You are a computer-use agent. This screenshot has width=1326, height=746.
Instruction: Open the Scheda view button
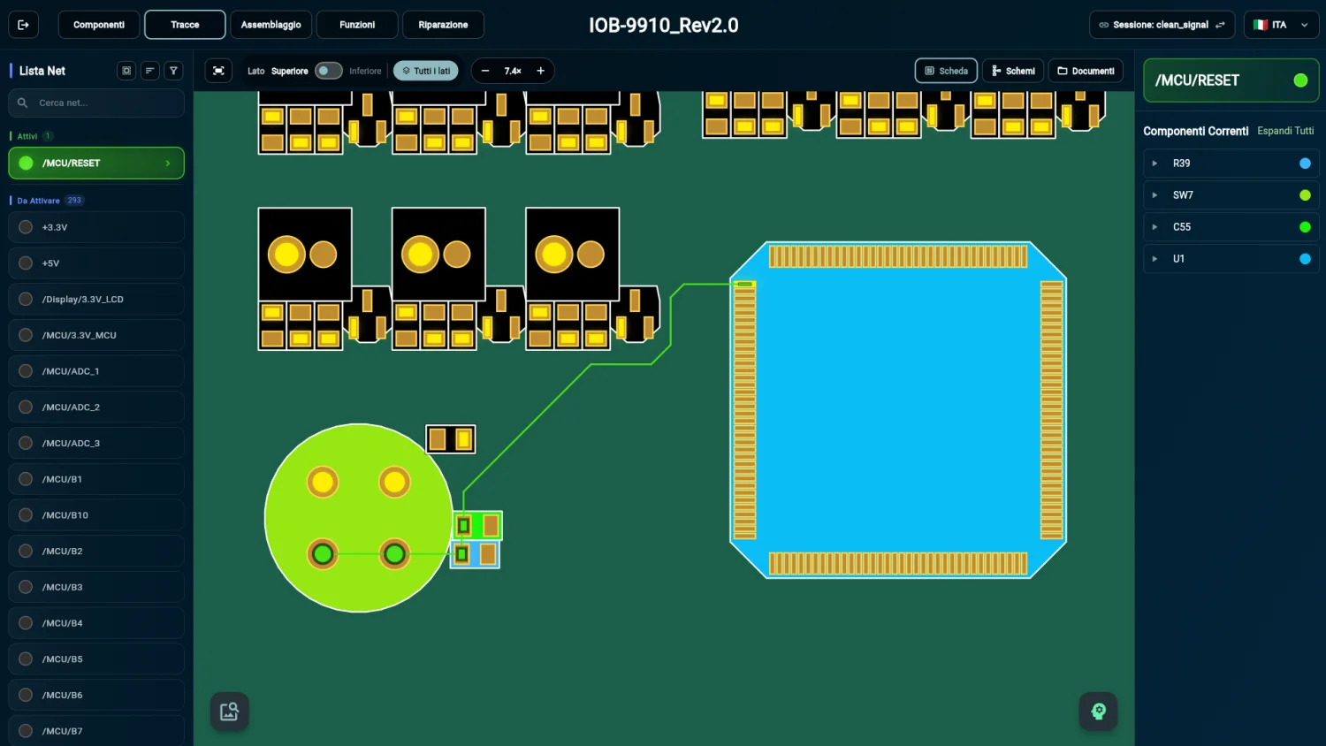click(x=946, y=71)
